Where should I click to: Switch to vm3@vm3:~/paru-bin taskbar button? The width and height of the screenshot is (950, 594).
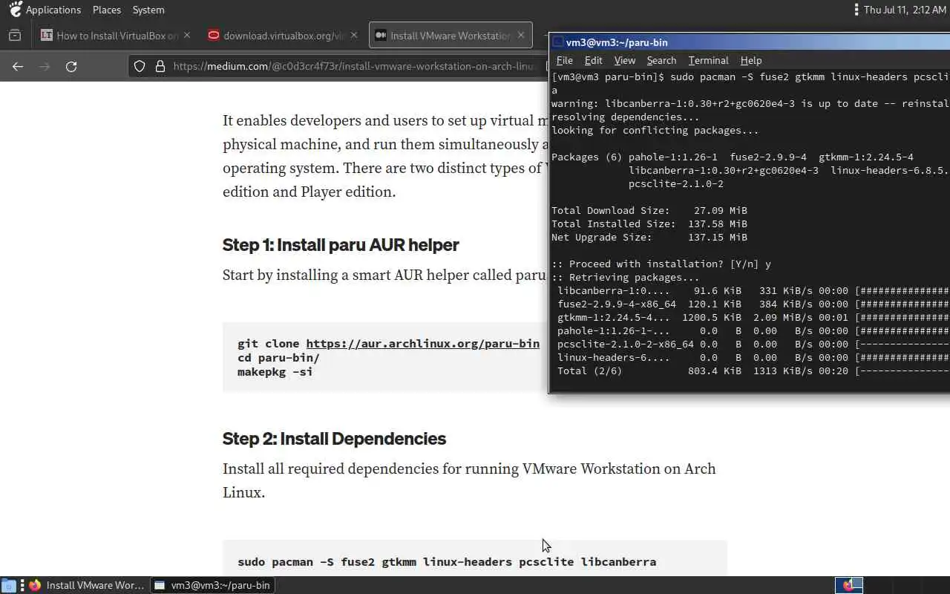[213, 585]
